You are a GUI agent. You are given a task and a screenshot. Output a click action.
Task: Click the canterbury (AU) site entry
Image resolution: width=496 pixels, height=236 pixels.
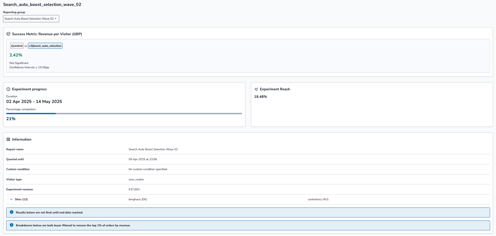(x=318, y=199)
